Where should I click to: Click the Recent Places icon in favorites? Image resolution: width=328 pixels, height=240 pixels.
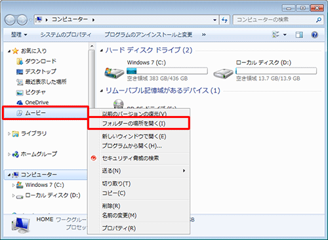coord(20,82)
